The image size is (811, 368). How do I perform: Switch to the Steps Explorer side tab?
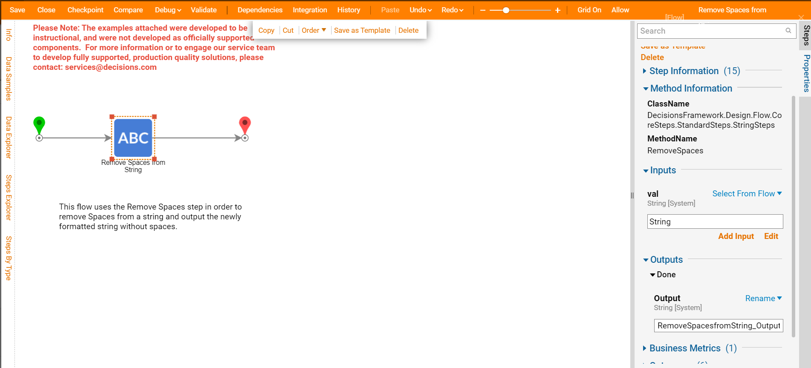(8, 197)
